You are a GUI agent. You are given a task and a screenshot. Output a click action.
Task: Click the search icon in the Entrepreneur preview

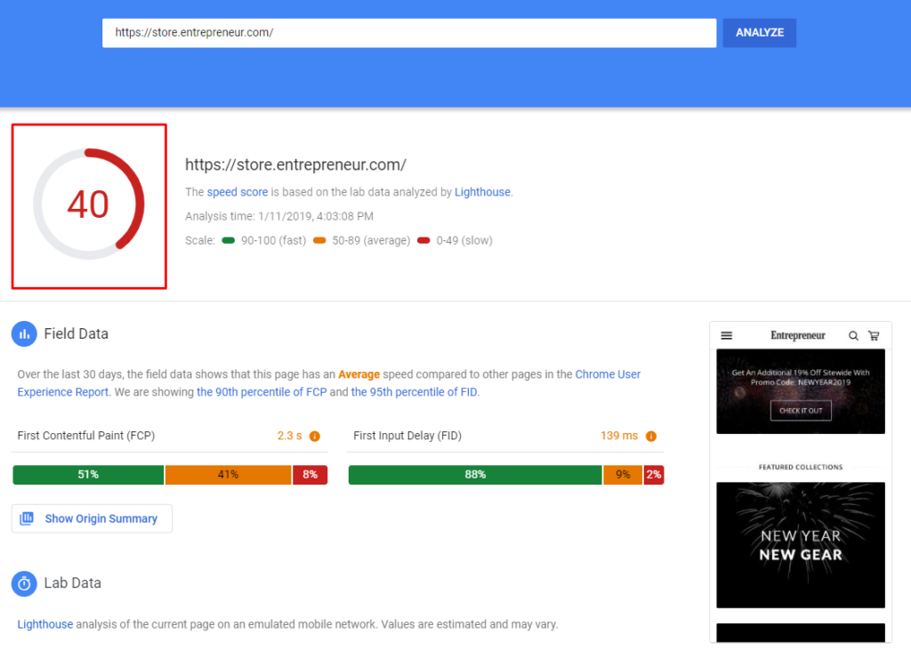pyautogui.click(x=853, y=335)
